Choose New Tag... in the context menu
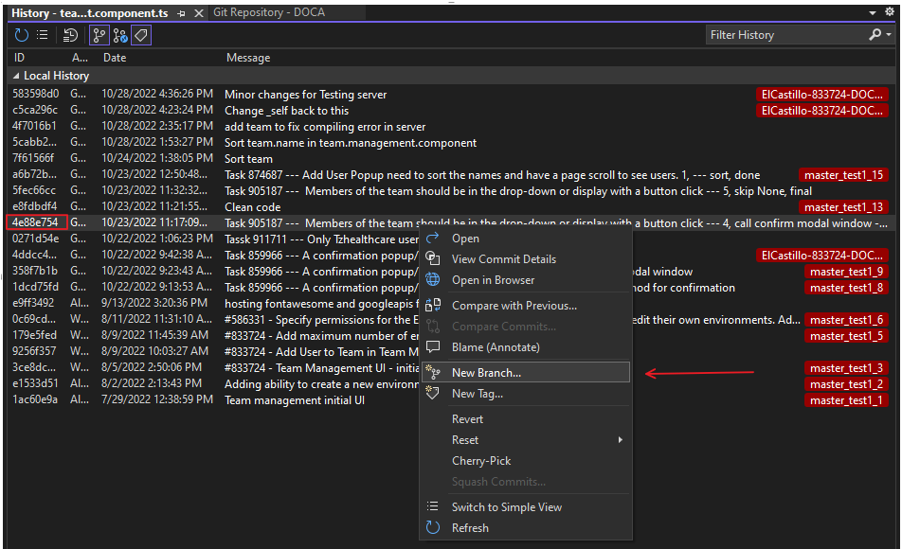902x549 pixels. 527,394
